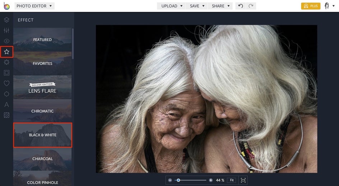
Task: Click the Fit zoom button
Action: coord(232,180)
